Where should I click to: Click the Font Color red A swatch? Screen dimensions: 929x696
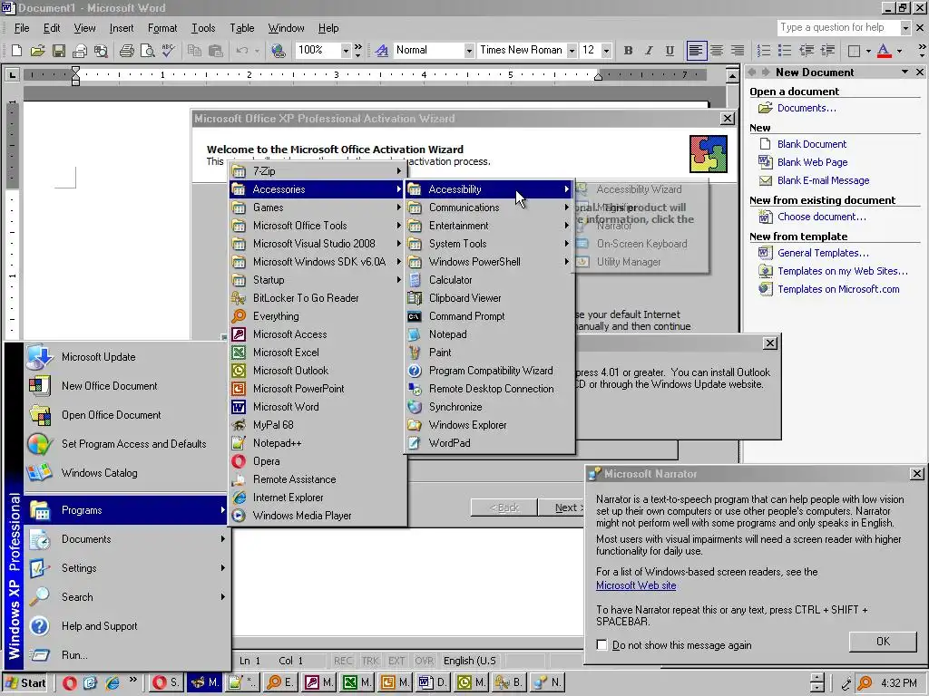click(x=884, y=51)
